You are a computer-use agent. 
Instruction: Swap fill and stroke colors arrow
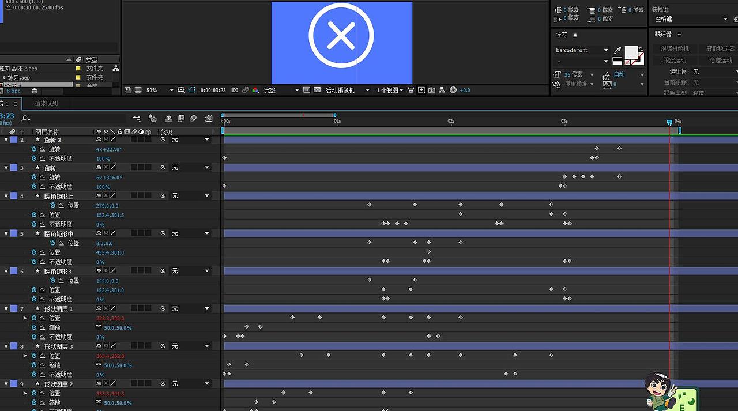pyautogui.click(x=641, y=50)
